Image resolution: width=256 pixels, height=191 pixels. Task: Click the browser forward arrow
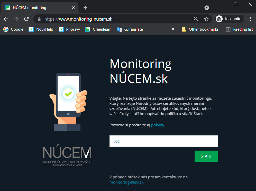tap(16, 19)
